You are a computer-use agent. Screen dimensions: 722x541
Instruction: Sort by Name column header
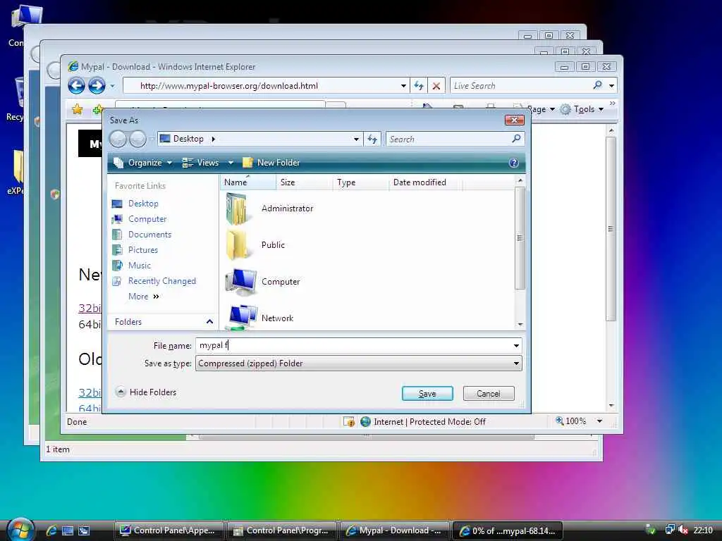tap(248, 182)
